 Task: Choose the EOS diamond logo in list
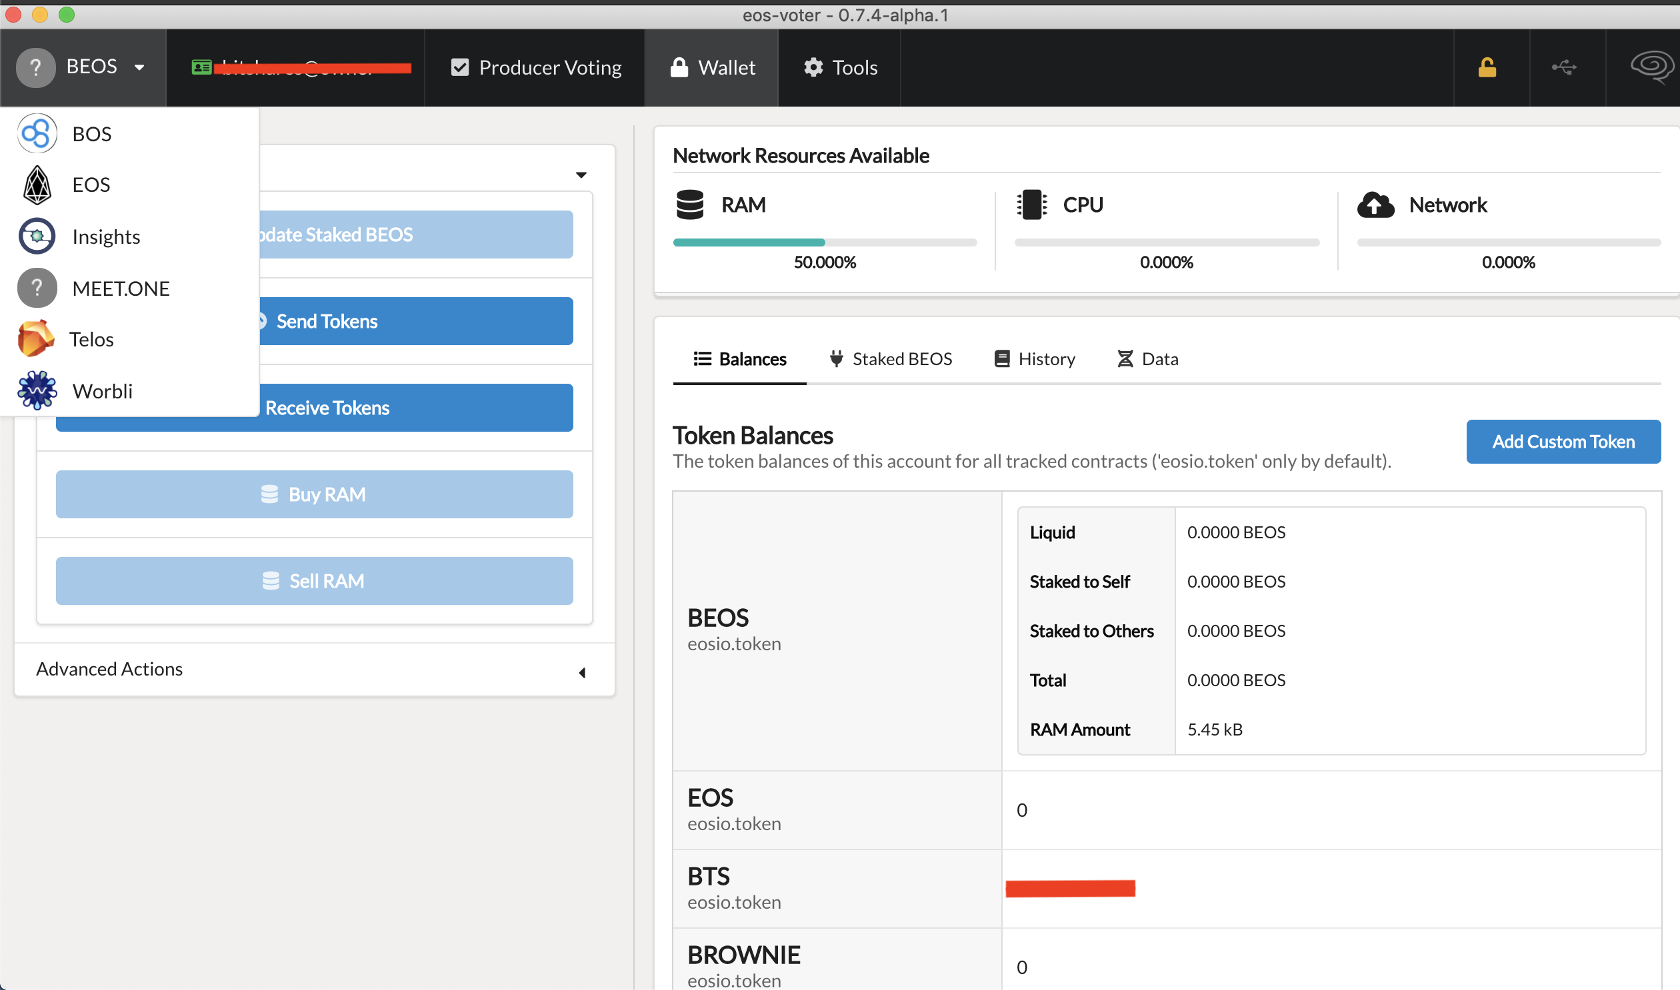[x=37, y=185]
